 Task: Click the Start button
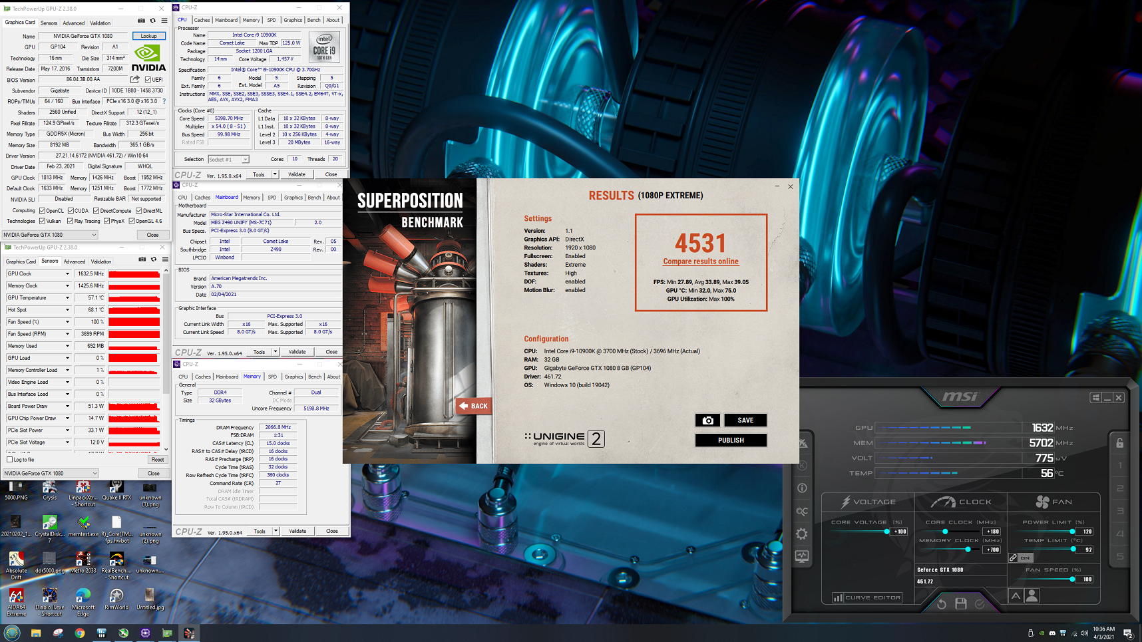[x=12, y=633]
